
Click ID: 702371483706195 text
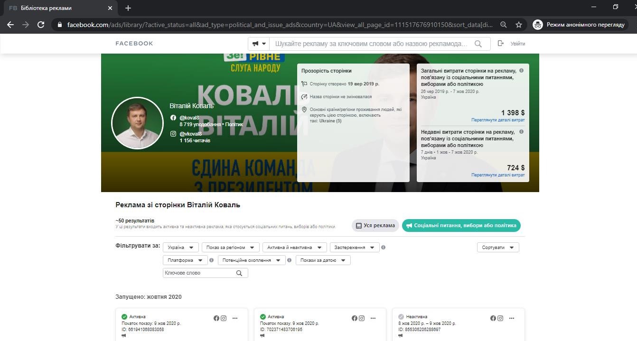(x=281, y=329)
